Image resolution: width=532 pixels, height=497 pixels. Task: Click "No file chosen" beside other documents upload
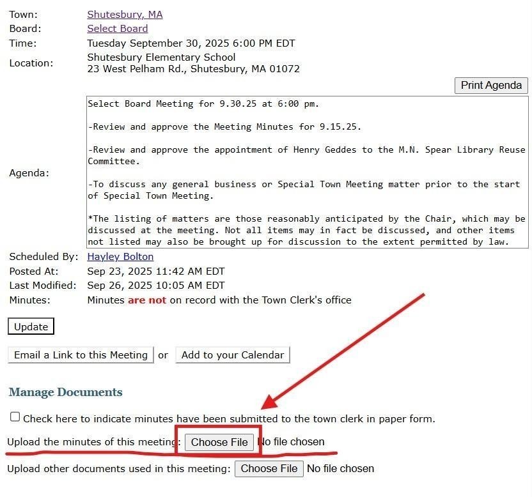coord(340,468)
